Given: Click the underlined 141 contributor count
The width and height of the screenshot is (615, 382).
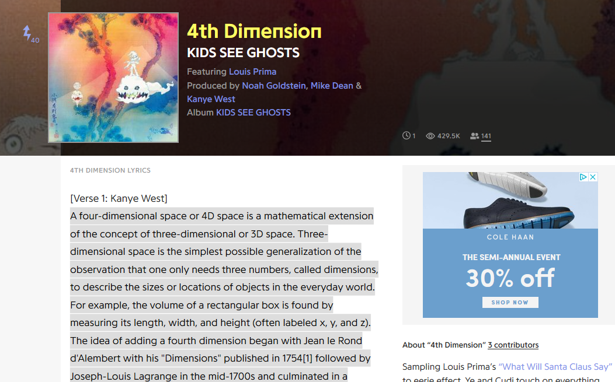Looking at the screenshot, I should click(486, 136).
